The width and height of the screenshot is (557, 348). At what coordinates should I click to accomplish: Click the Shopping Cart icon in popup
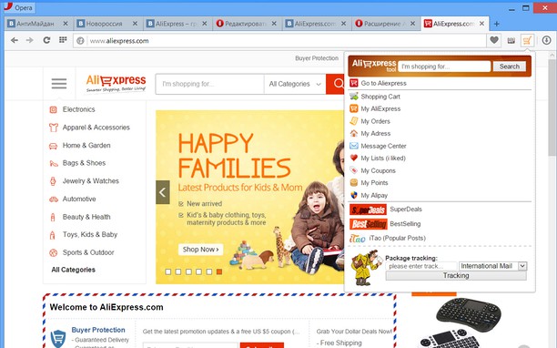click(x=354, y=96)
